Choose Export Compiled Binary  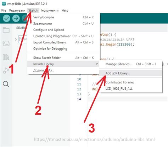click(x=63, y=42)
